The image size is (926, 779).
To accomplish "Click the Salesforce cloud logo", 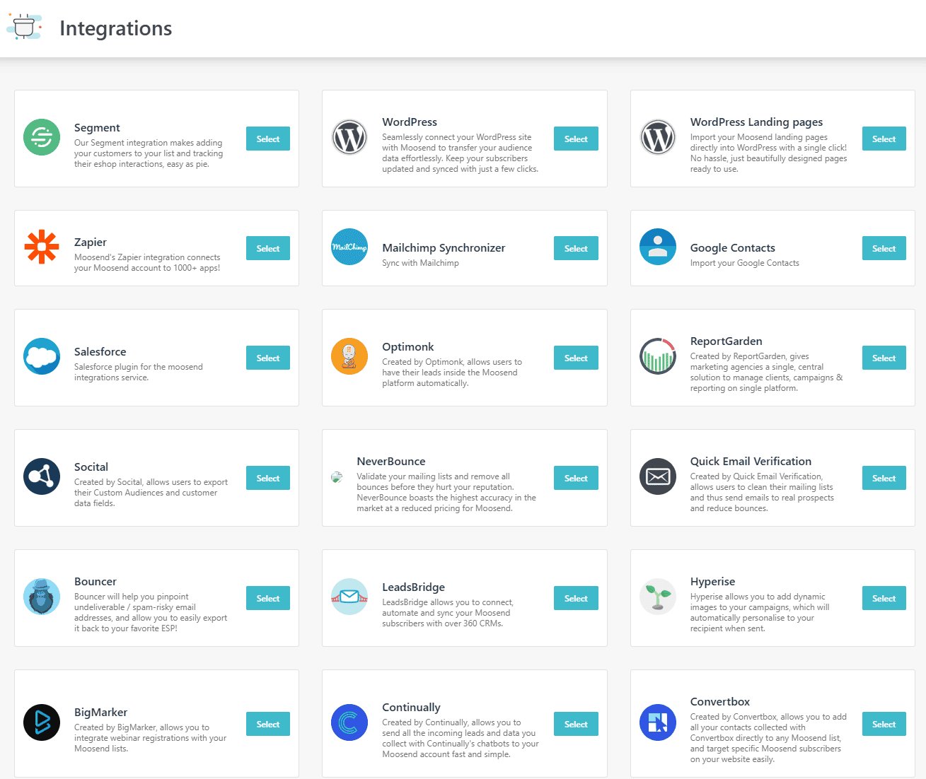I will (x=42, y=356).
